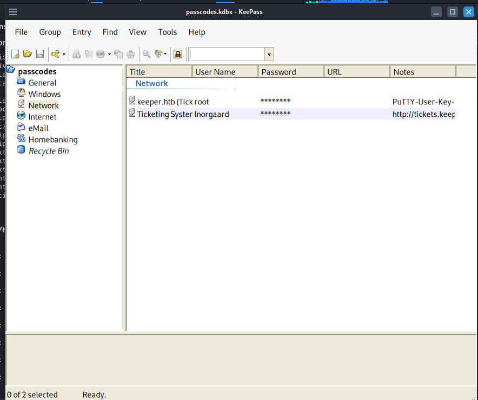Image resolution: width=478 pixels, height=400 pixels.
Task: Open the window hamburger menu in title bar
Action: (x=13, y=12)
